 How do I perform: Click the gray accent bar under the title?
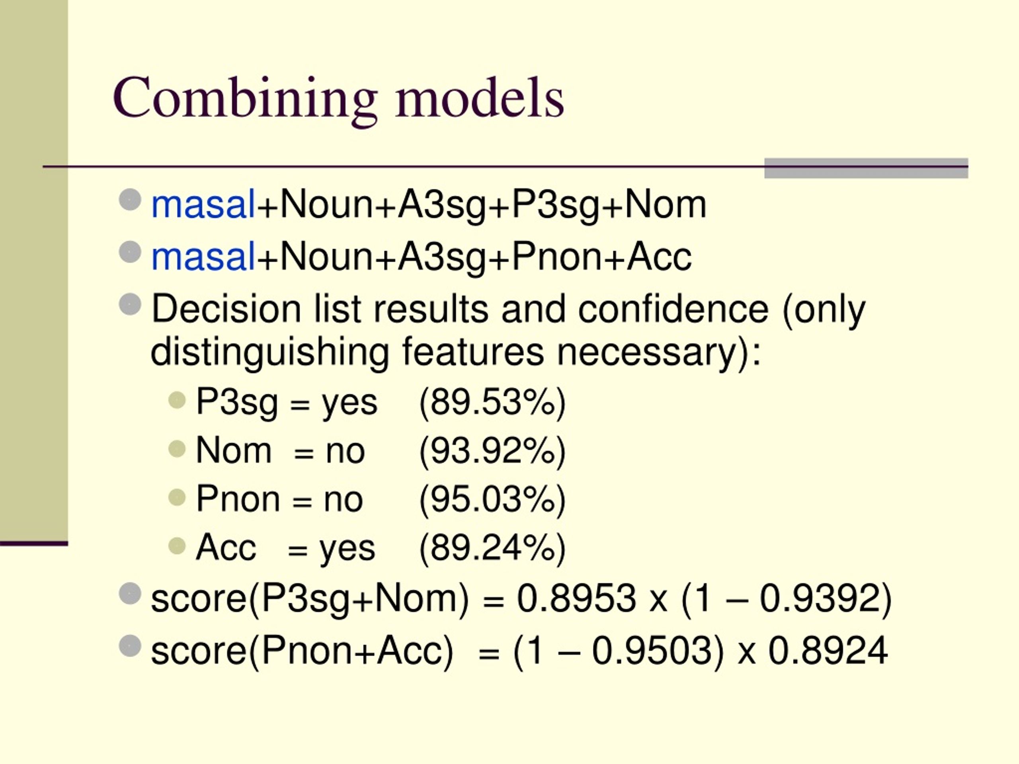point(866,168)
